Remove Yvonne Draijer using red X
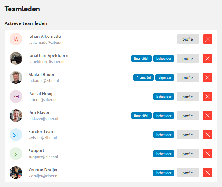Viewport: 222px width, 187px height. pos(207,173)
